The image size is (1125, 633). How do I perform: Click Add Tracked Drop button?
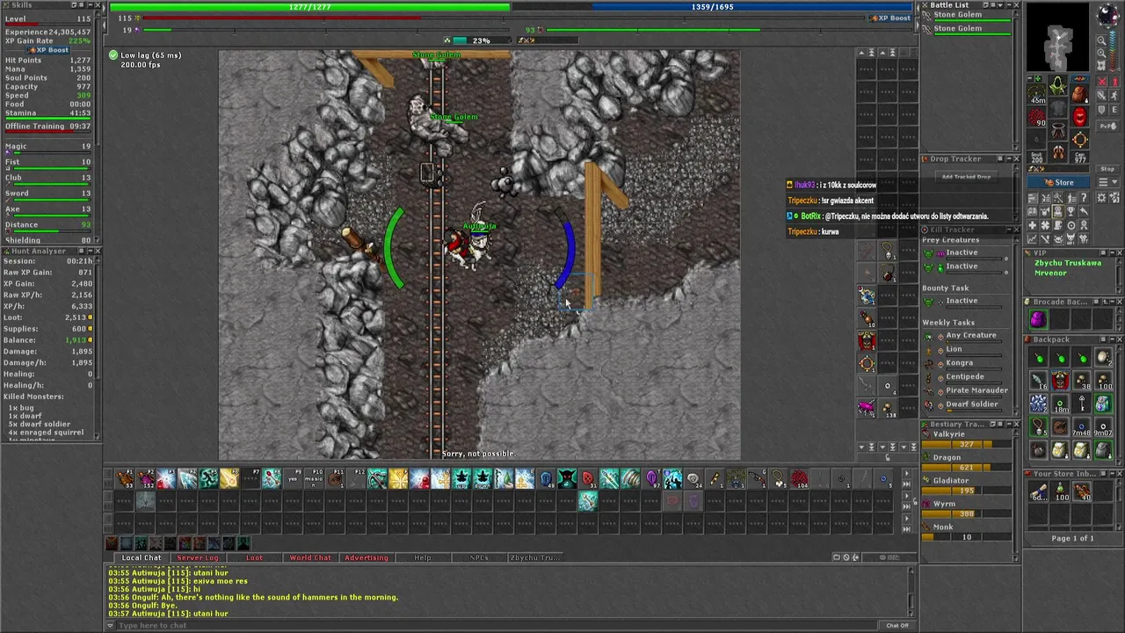[966, 177]
